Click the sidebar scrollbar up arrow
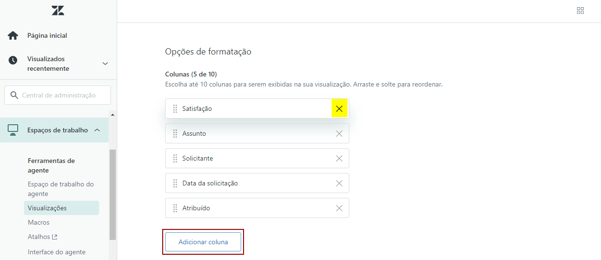This screenshot has width=601, height=260. click(x=113, y=115)
